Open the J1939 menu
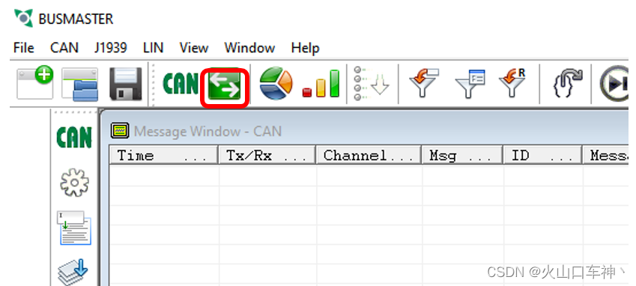This screenshot has width=636, height=286. pyautogui.click(x=110, y=48)
